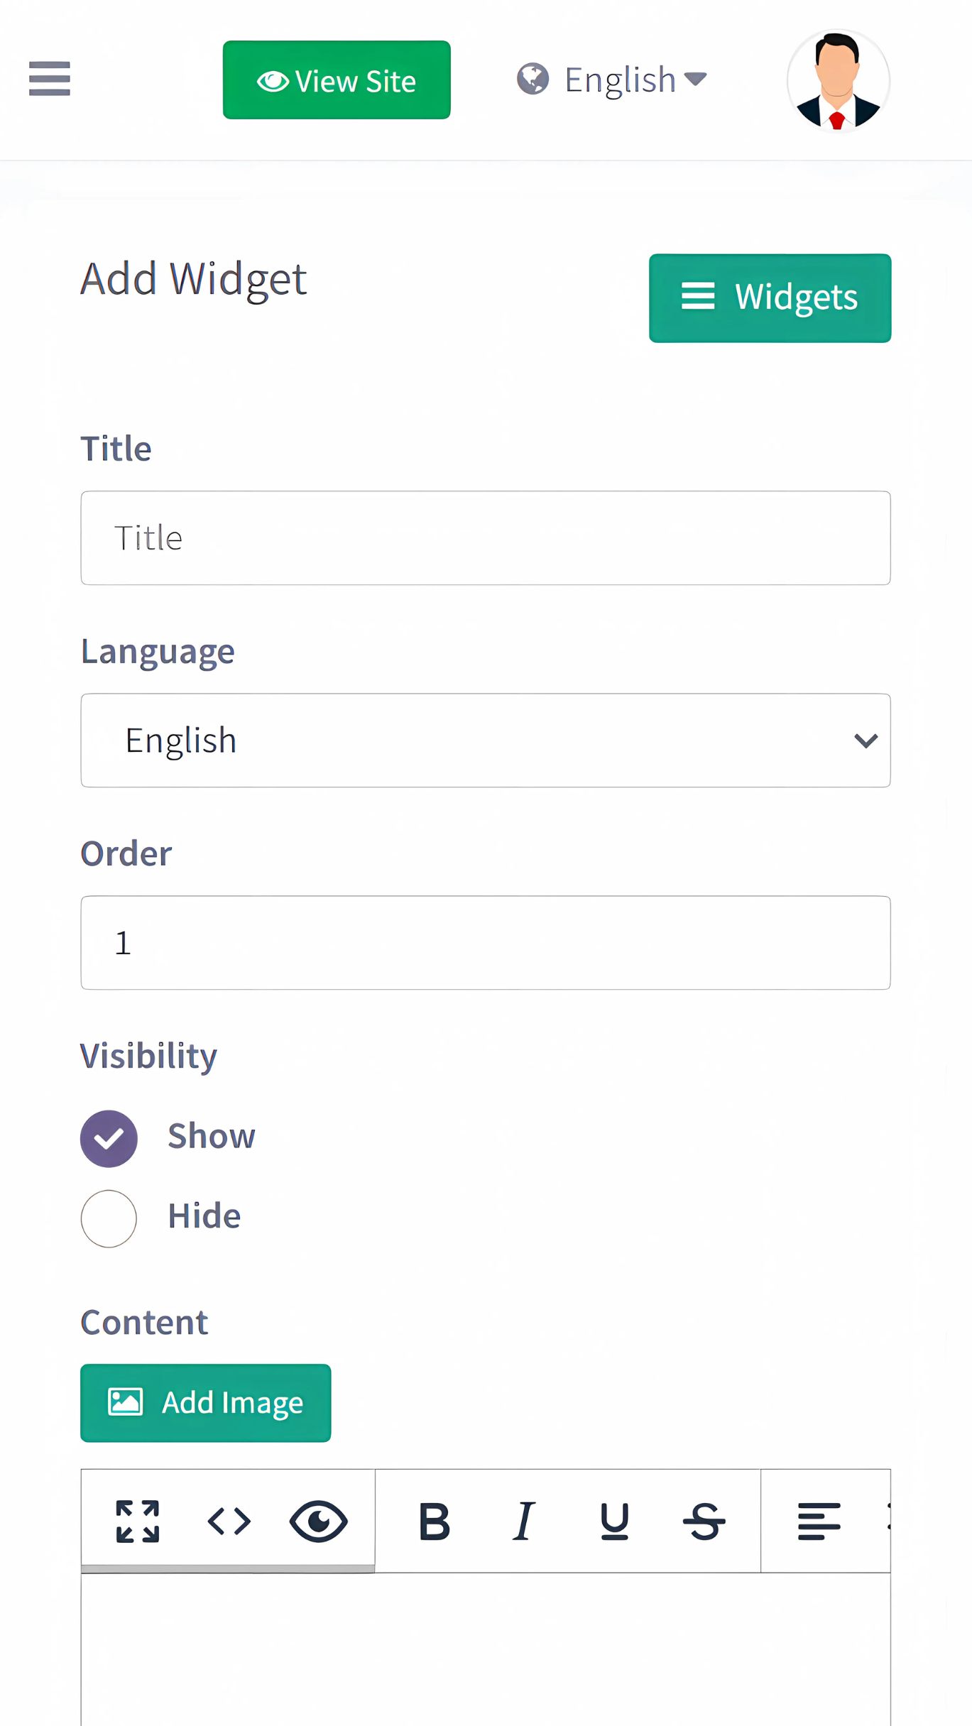Go to the Widgets list
The width and height of the screenshot is (972, 1726).
pyautogui.click(x=770, y=298)
